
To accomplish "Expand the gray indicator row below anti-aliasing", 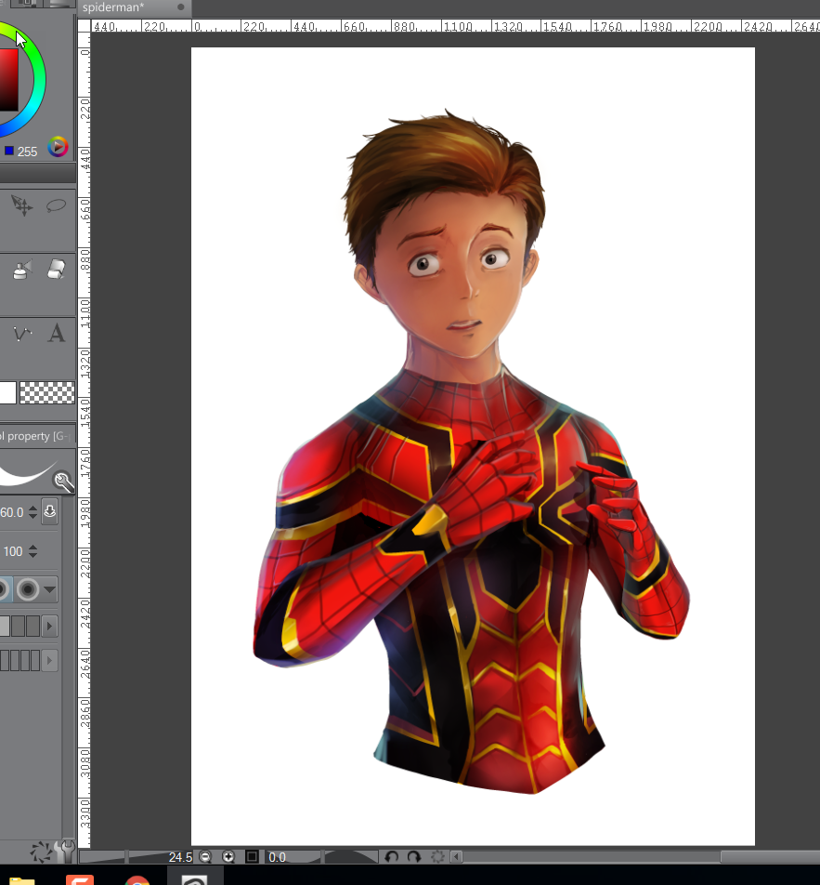I will point(49,626).
